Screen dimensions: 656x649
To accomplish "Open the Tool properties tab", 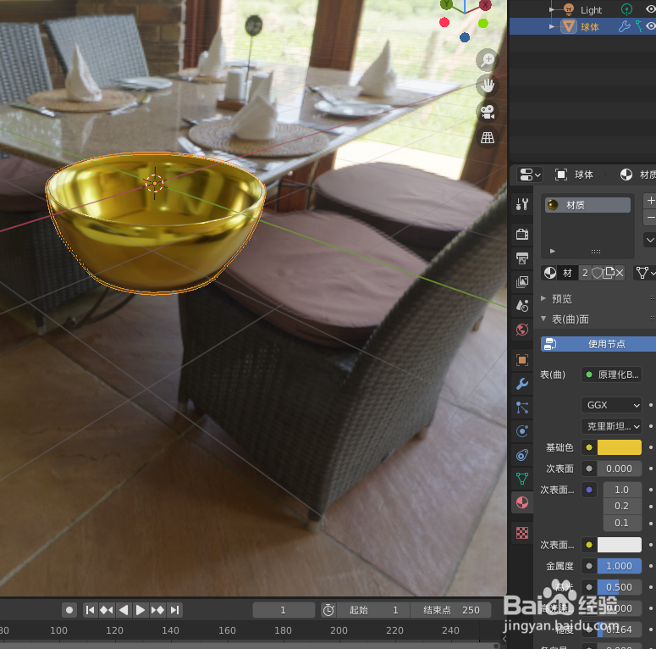I will point(522,204).
